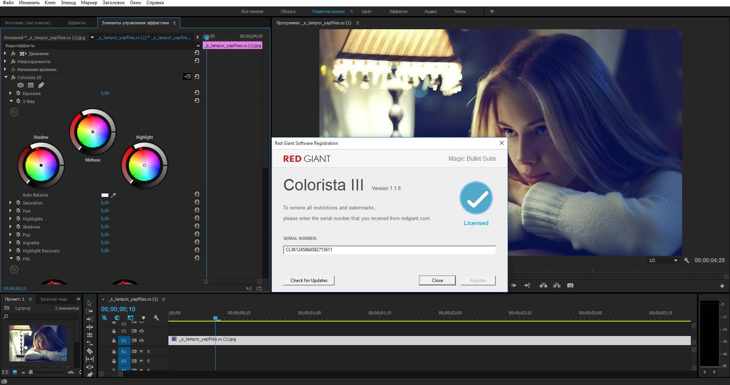The width and height of the screenshot is (730, 385).
Task: Collapse the Colorista III effect
Action: pos(6,77)
